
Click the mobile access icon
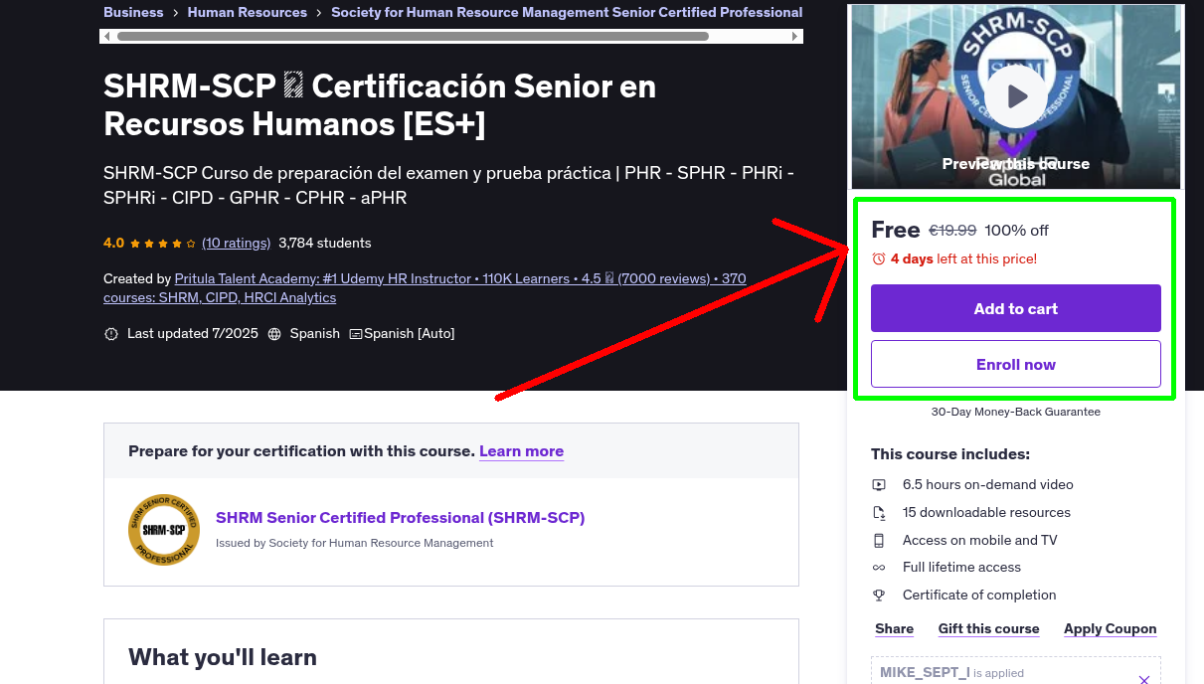[879, 541]
